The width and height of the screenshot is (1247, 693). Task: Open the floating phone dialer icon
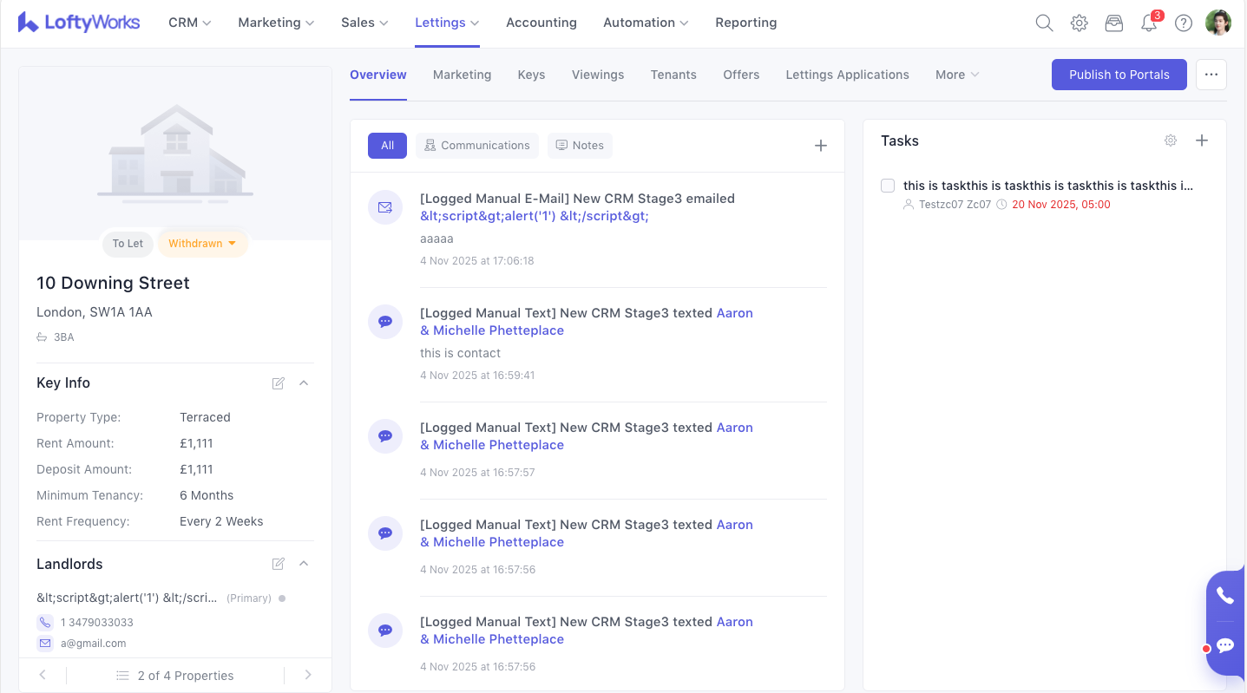(x=1224, y=596)
